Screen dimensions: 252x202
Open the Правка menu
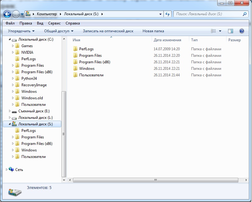coord(26,23)
